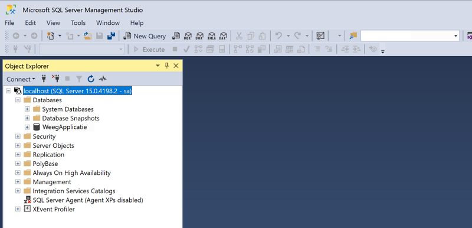Viewport: 472px width, 228px height.
Task: Select the Management folder
Action: (52, 182)
